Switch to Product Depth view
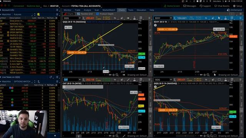246x138 pixels. coord(105,14)
